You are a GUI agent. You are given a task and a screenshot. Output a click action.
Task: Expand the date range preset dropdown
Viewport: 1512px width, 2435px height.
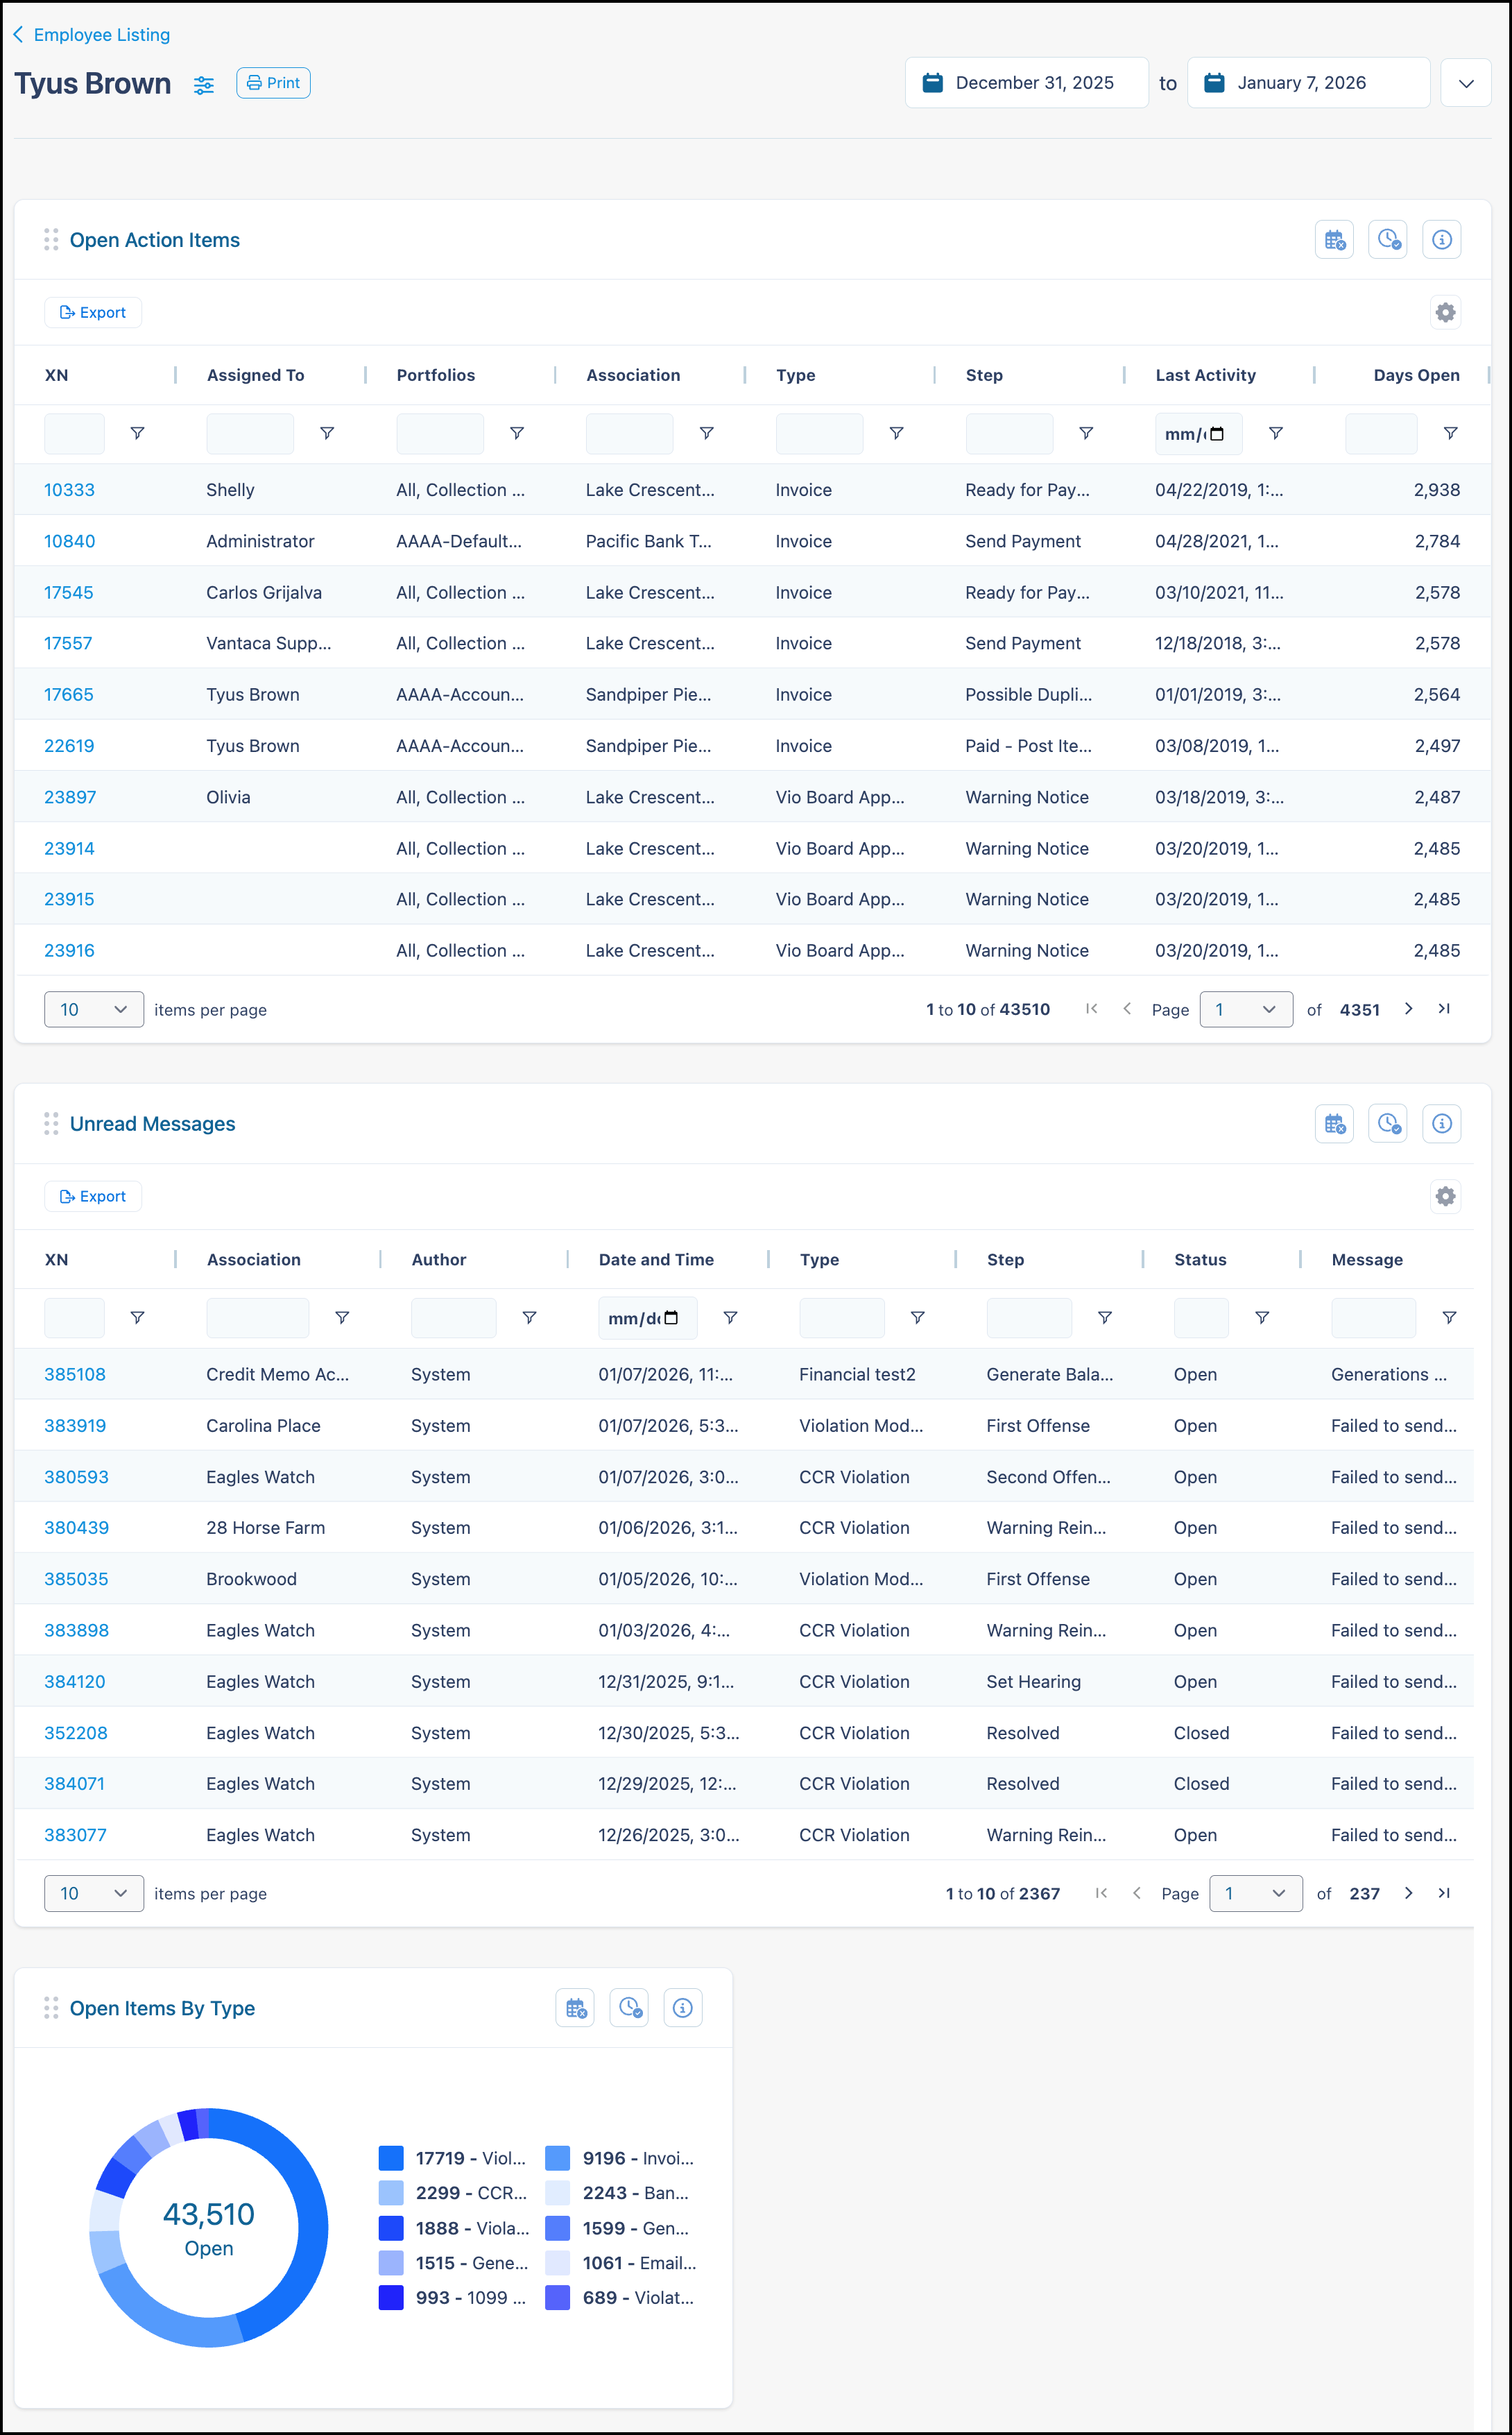pos(1466,83)
